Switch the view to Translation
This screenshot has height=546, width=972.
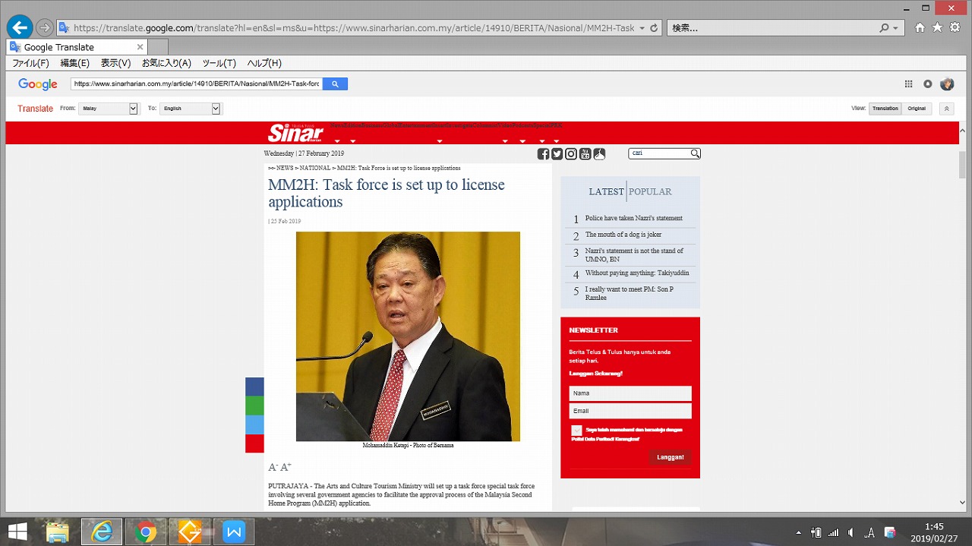pyautogui.click(x=885, y=109)
